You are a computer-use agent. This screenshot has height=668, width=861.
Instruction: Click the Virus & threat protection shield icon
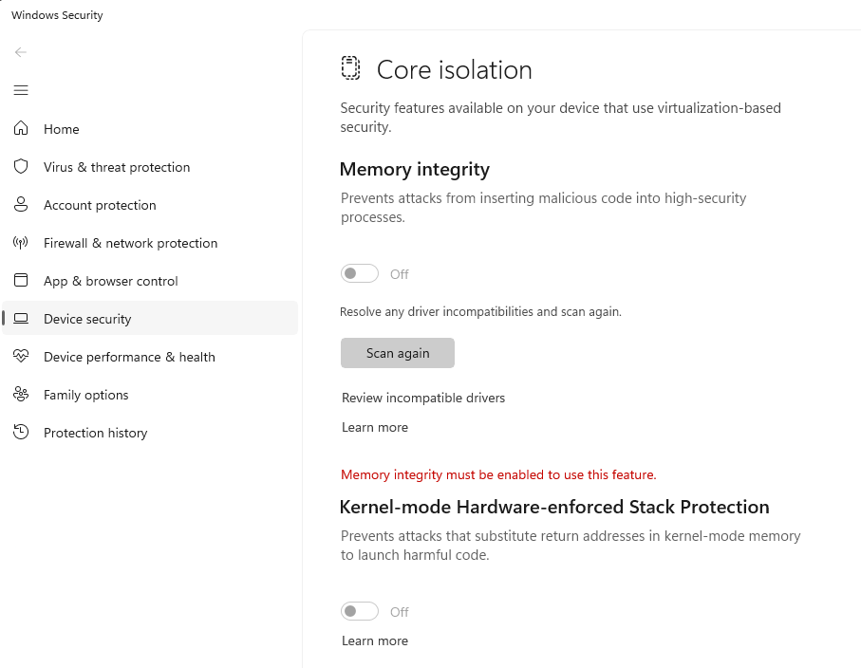[x=21, y=167]
